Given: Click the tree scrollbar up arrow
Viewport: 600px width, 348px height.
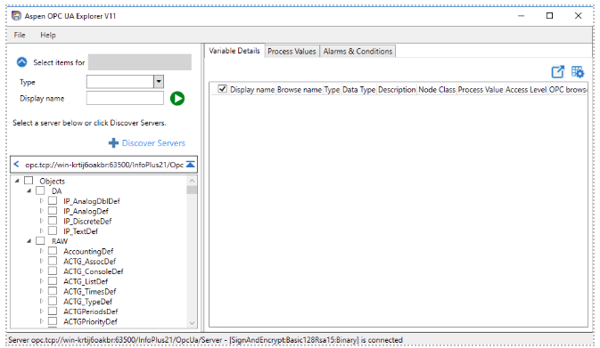Looking at the screenshot, I should click(192, 181).
